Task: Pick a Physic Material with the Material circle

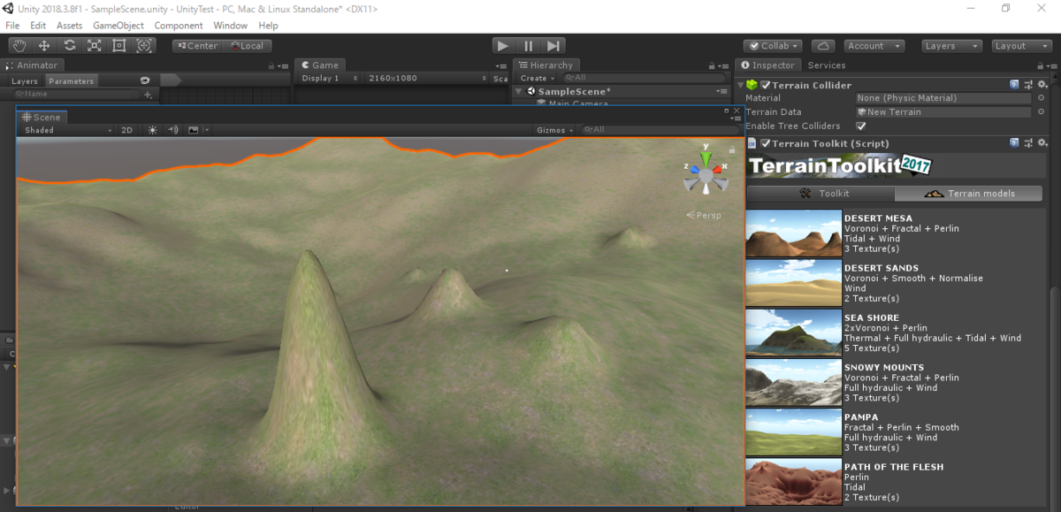Action: [x=1041, y=98]
